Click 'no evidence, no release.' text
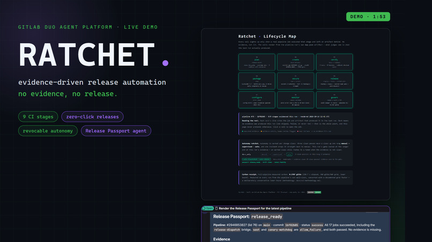Image resolution: width=432 pixels, height=242 pixels. [68, 94]
